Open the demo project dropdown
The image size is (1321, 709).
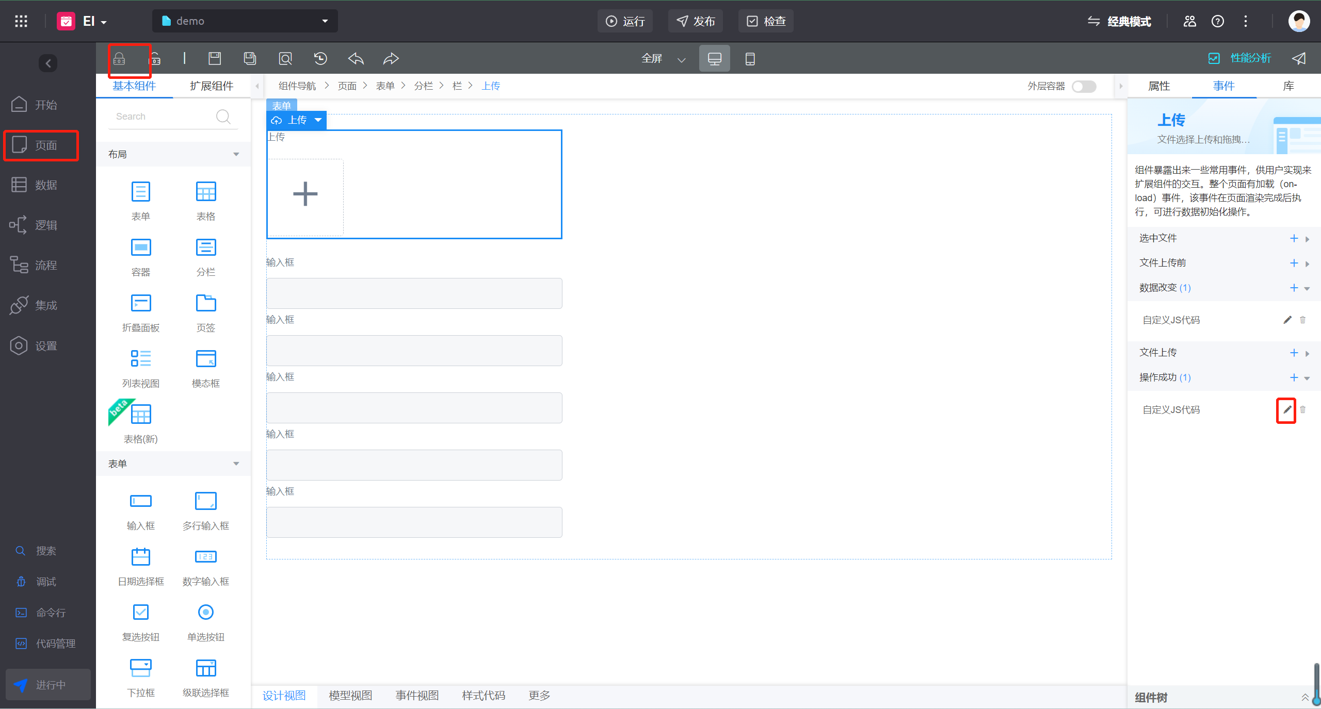245,21
